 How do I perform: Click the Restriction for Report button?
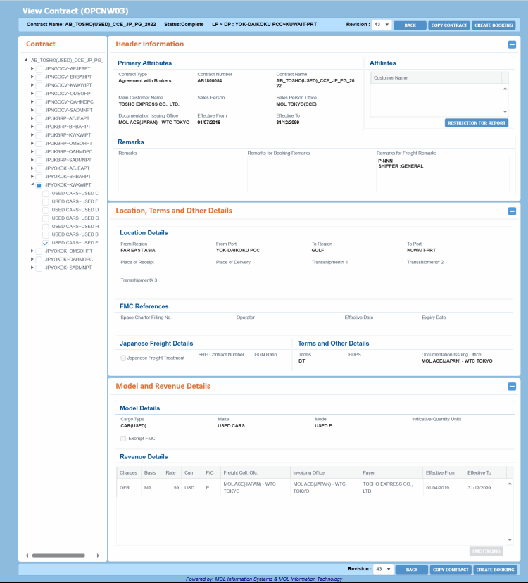coord(477,123)
